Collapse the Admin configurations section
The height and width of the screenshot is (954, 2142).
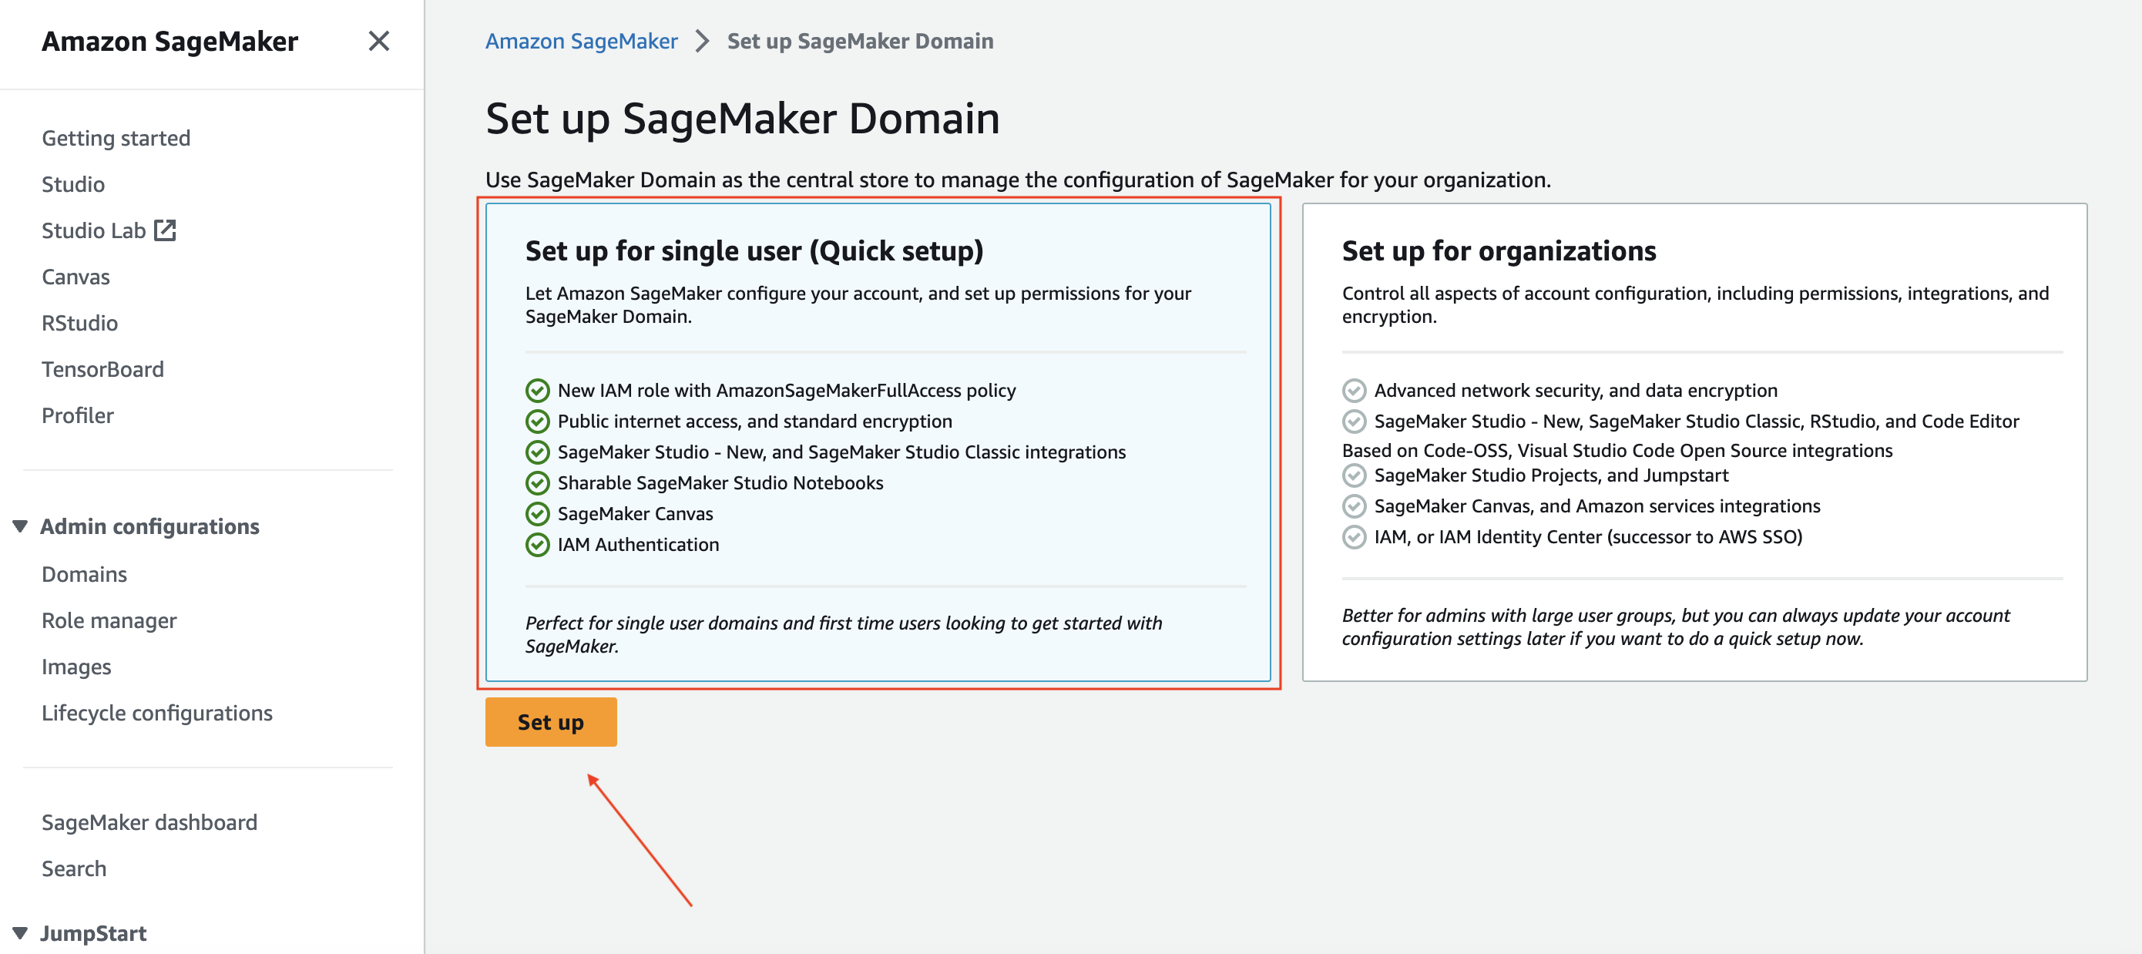point(21,526)
